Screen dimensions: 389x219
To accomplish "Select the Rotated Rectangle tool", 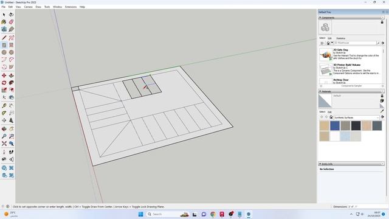I will (x=11, y=45).
